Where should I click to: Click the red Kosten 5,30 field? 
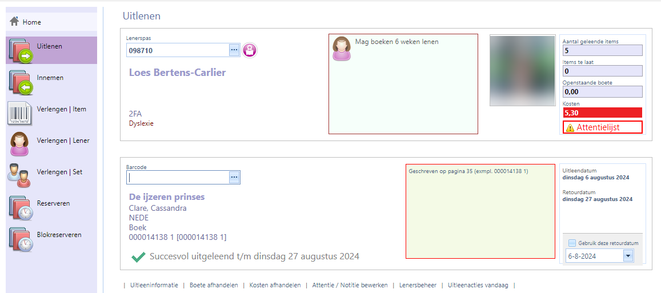(x=602, y=113)
